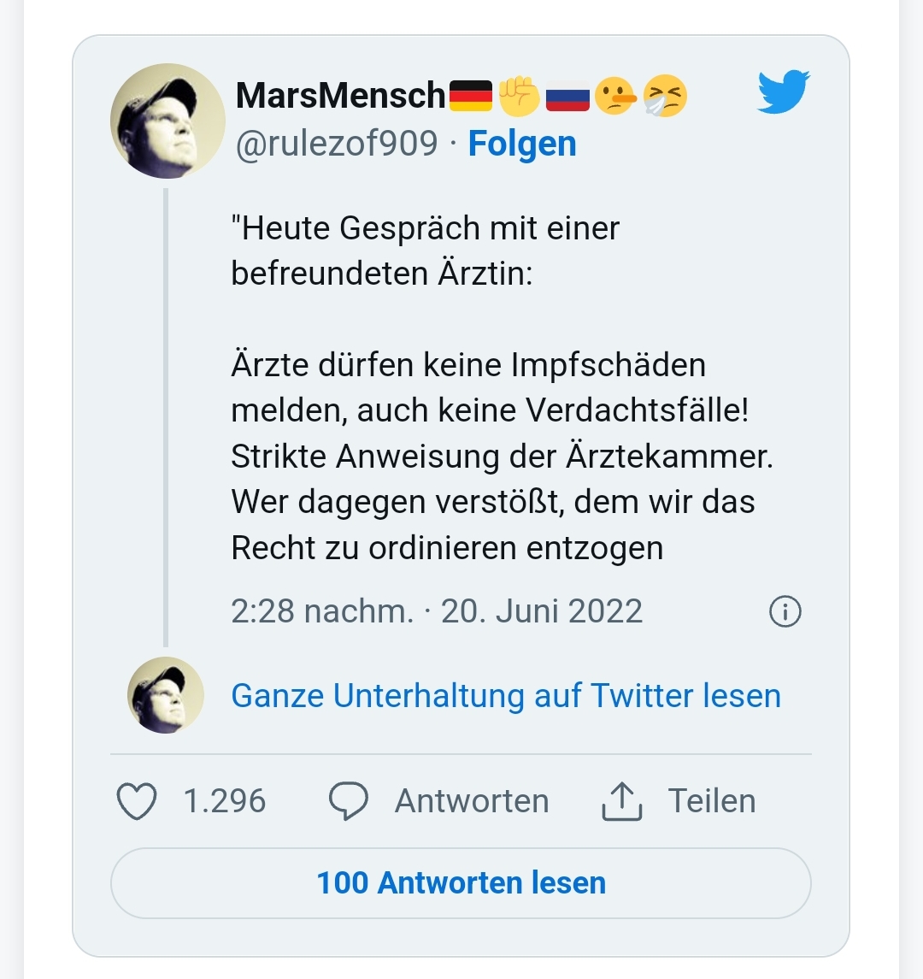The width and height of the screenshot is (923, 979).
Task: Click the @rulezof909 handle
Action: pyautogui.click(x=336, y=144)
